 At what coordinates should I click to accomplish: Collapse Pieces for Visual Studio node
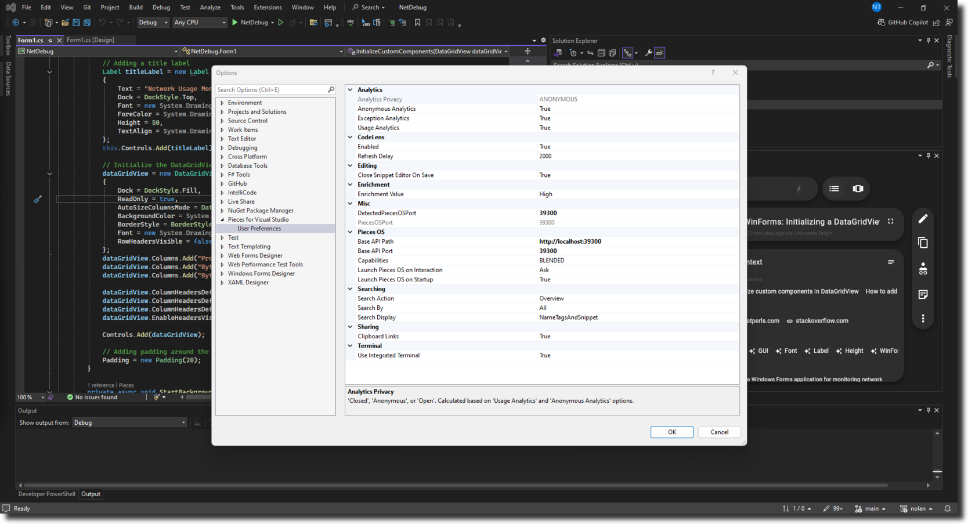(222, 219)
